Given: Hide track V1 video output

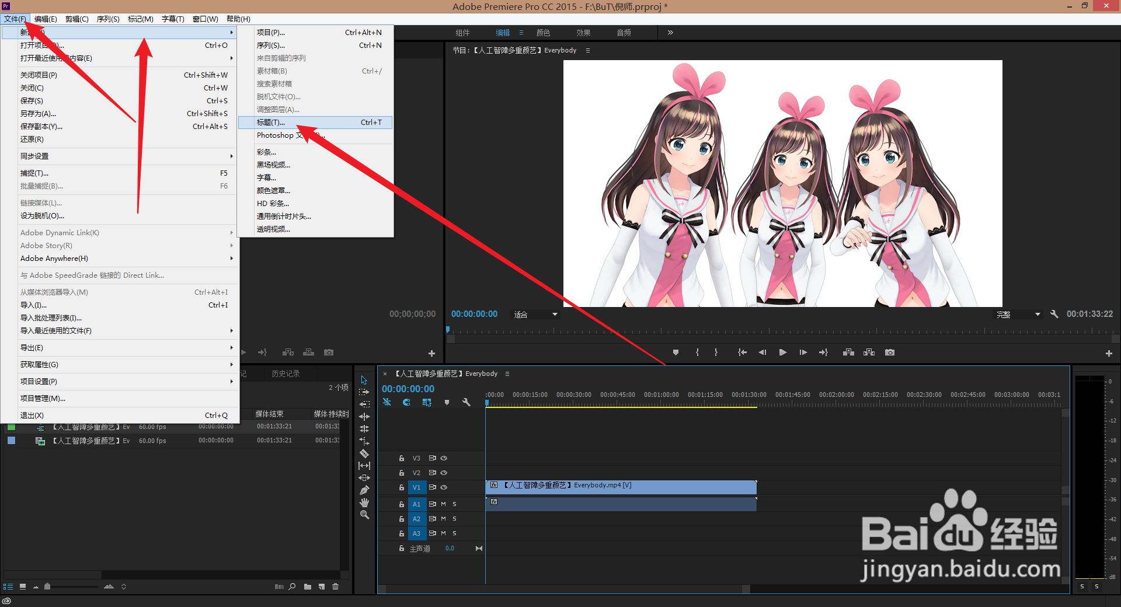Looking at the screenshot, I should pyautogui.click(x=444, y=487).
